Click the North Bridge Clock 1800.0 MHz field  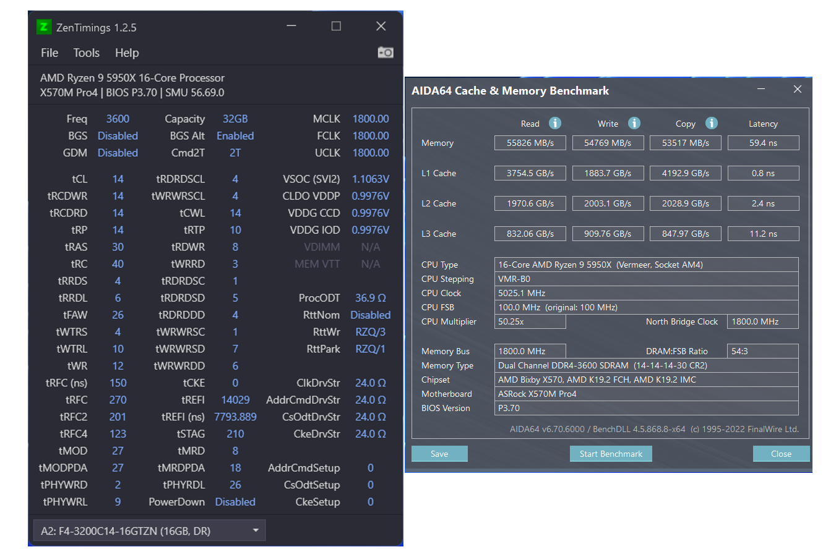pos(763,321)
